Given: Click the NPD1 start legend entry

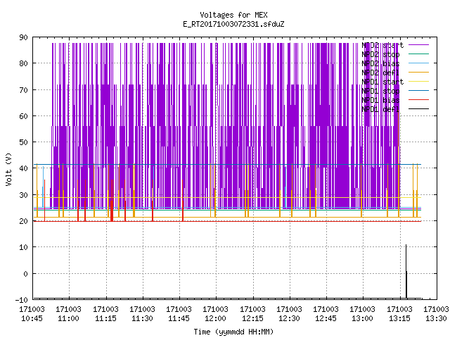Looking at the screenshot, I should (x=382, y=82).
